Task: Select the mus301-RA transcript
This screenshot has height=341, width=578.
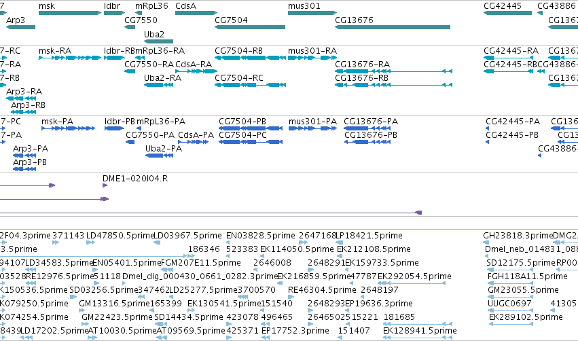Action: (x=312, y=58)
